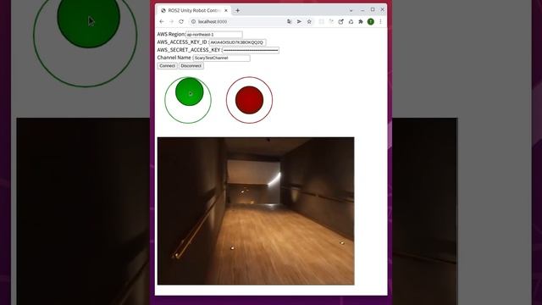Bookmark this page with the star
The height and width of the screenshot is (305, 542).
pos(309,21)
